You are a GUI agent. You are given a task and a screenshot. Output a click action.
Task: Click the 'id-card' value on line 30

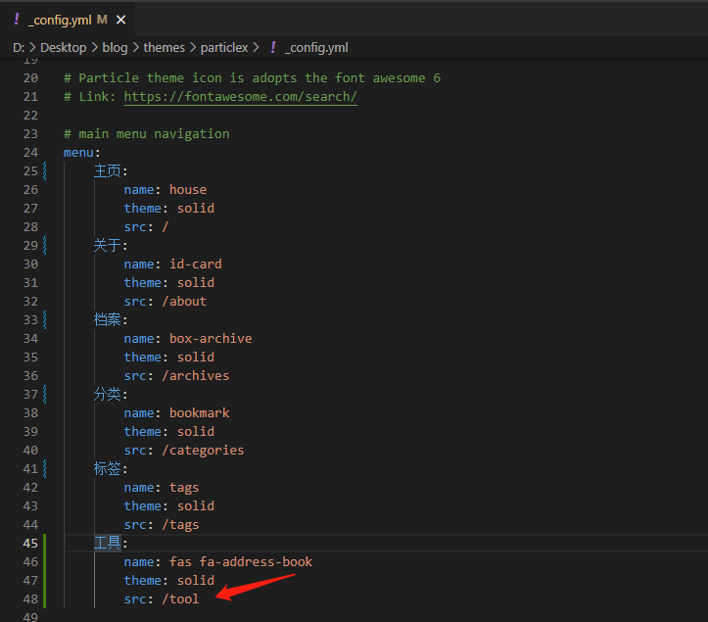click(196, 264)
